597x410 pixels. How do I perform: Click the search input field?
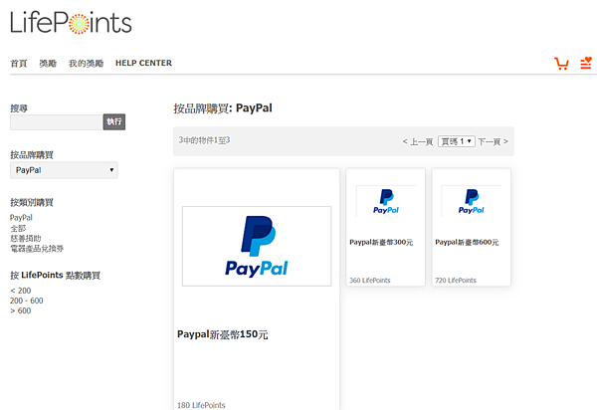point(57,122)
